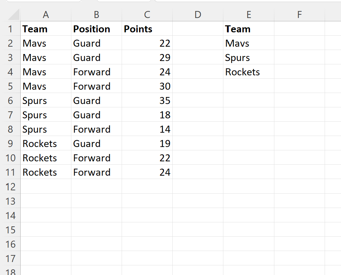The height and width of the screenshot is (275, 341).
Task: Select cell E4 containing Rockets
Action: tap(249, 72)
